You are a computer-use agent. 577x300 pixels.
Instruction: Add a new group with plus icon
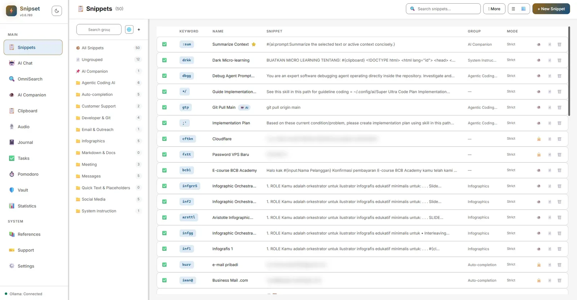coord(139,30)
